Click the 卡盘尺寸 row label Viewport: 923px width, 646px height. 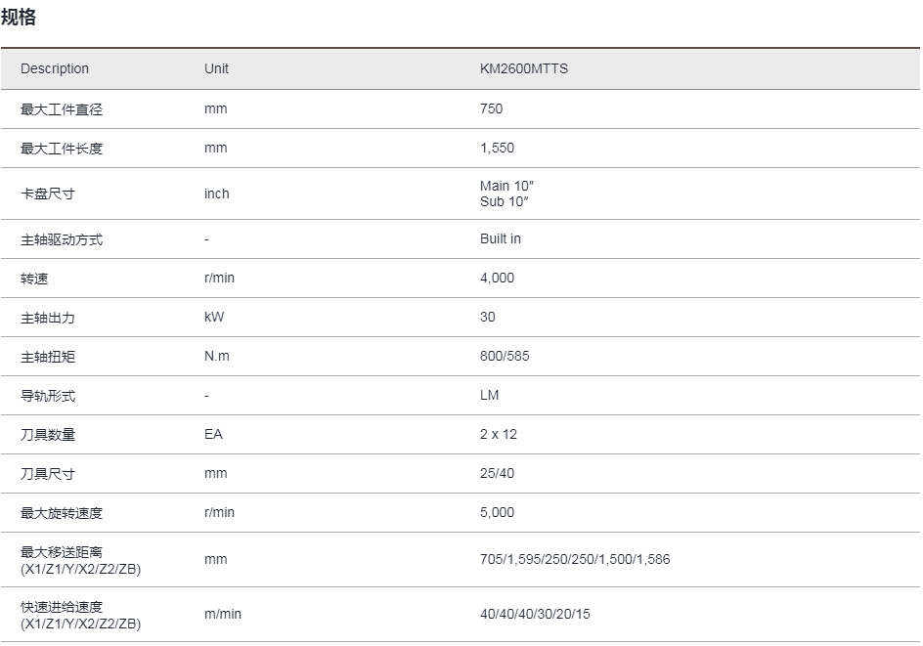[x=48, y=194]
